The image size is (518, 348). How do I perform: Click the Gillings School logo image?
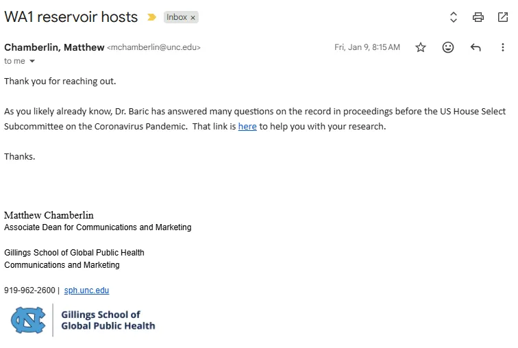click(x=83, y=320)
